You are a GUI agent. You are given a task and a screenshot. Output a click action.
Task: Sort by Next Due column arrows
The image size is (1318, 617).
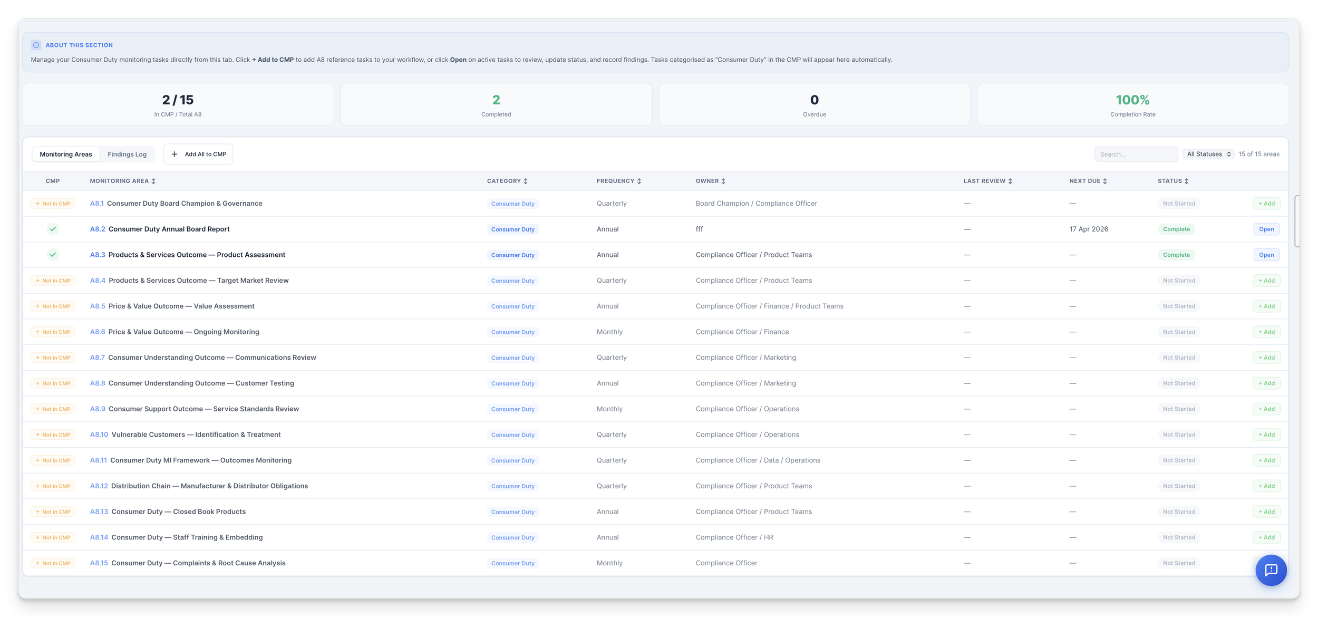point(1105,181)
